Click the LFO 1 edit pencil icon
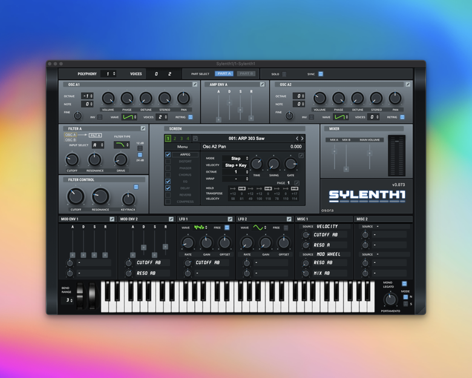The width and height of the screenshot is (472, 378). (x=230, y=219)
